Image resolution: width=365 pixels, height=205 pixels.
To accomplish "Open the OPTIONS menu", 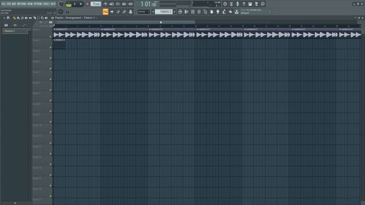I will (38, 4).
